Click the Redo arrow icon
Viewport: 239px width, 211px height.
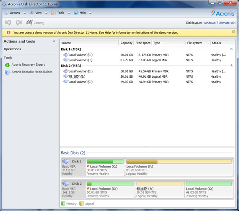[18, 23]
